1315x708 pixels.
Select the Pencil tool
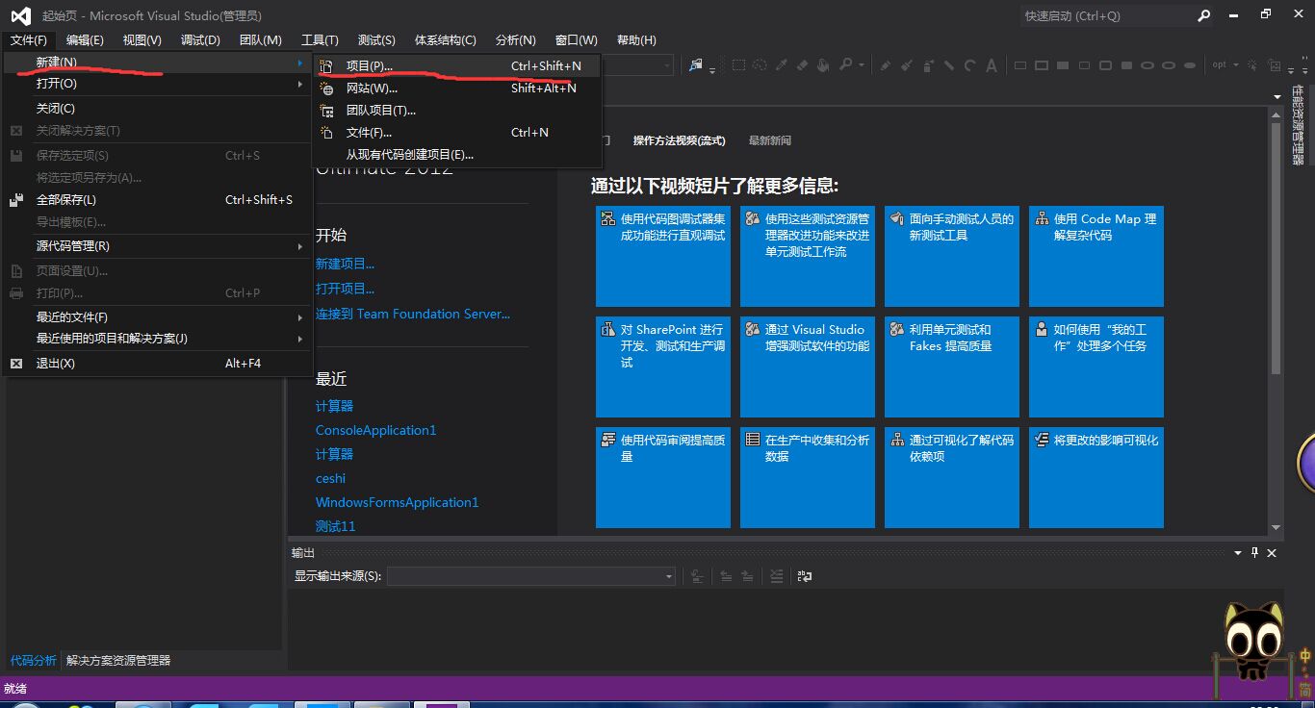coord(886,65)
